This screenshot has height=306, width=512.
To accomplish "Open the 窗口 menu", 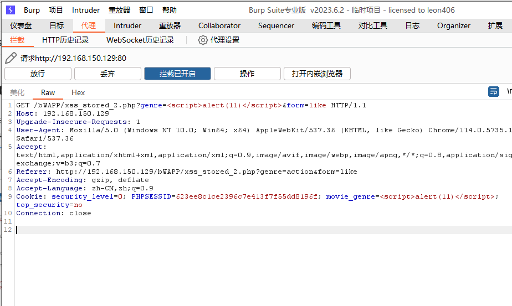I will click(146, 10).
